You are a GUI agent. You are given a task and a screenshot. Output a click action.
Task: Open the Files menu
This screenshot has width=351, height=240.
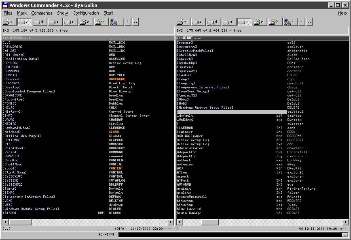pyautogui.click(x=8, y=13)
